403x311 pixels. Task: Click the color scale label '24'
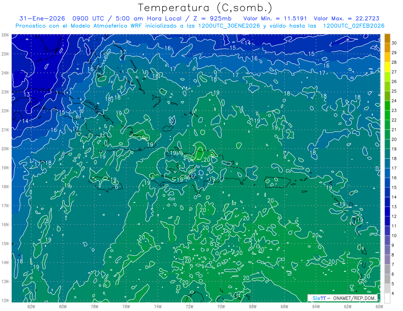click(394, 101)
